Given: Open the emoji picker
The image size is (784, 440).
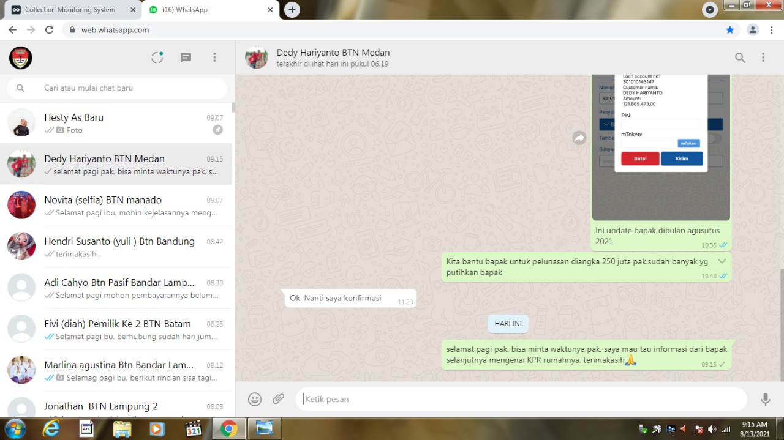Looking at the screenshot, I should point(255,399).
